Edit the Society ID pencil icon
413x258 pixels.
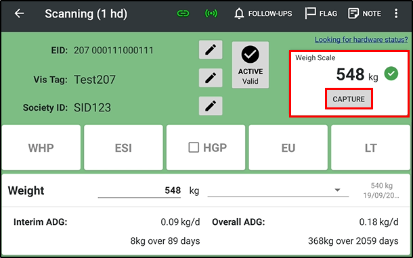[x=211, y=106]
